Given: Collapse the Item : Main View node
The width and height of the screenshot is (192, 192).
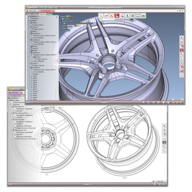Looking at the screenshot, I should (x=12, y=107).
